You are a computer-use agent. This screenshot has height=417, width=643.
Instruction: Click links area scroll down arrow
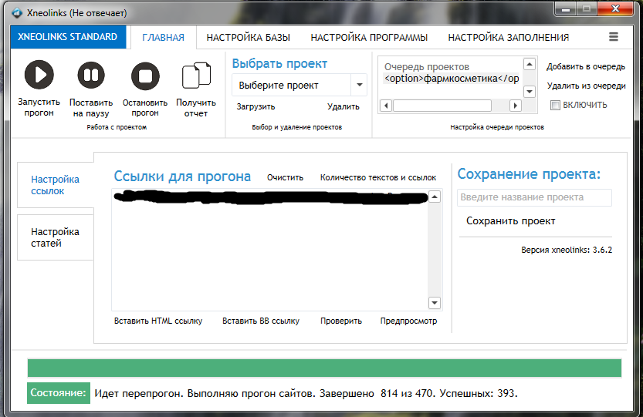(435, 303)
